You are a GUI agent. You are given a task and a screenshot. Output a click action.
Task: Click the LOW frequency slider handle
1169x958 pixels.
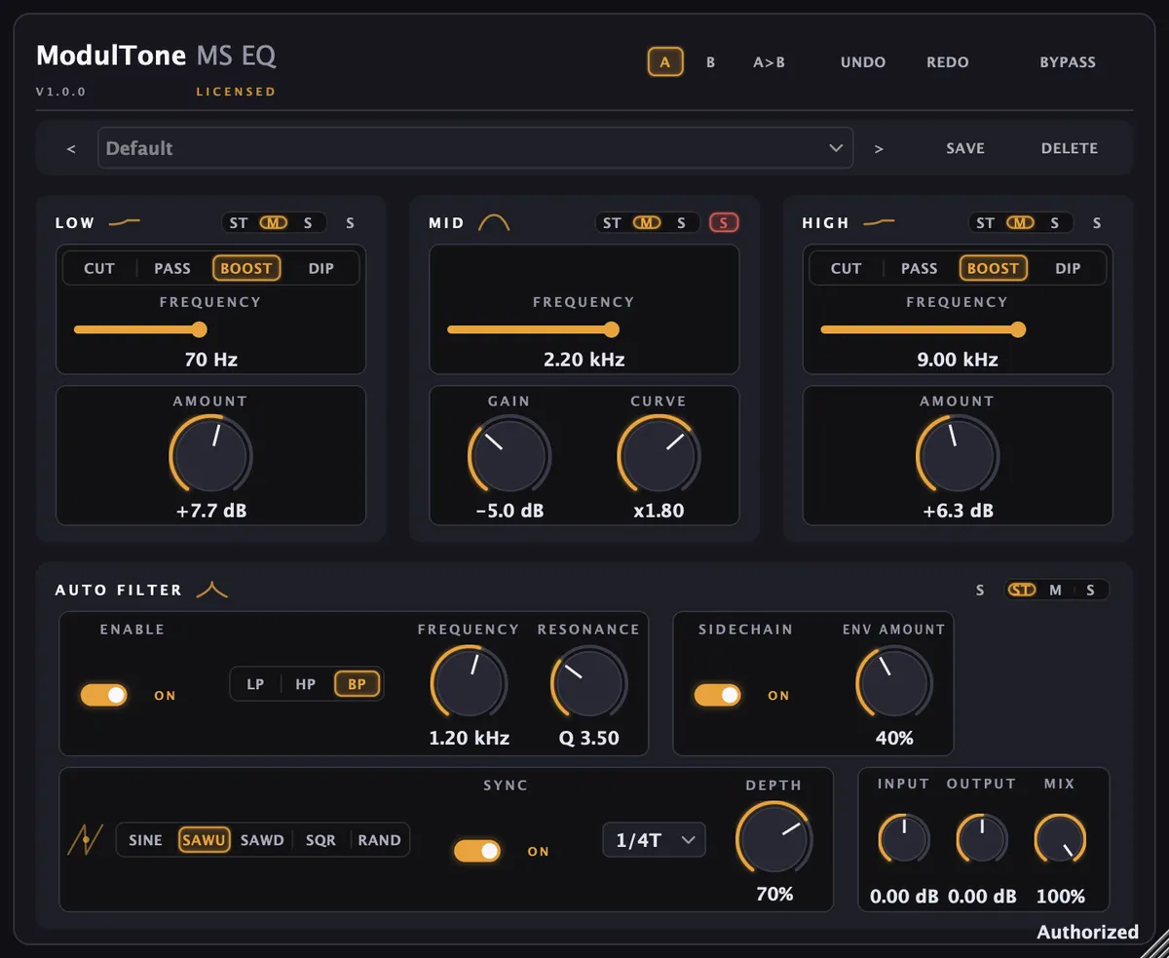200,329
